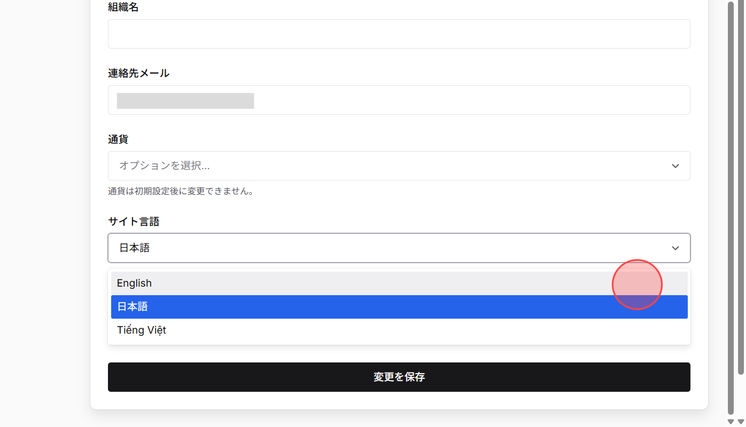Image resolution: width=746 pixels, height=427 pixels.
Task: Click the 連絡先メール section label
Action: click(138, 73)
